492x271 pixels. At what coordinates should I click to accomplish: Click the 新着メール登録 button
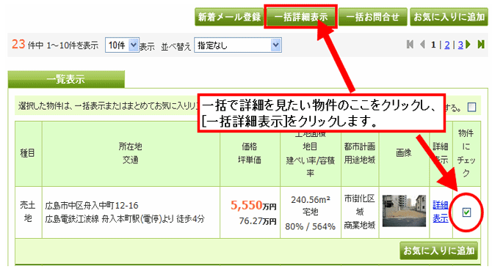point(229,17)
